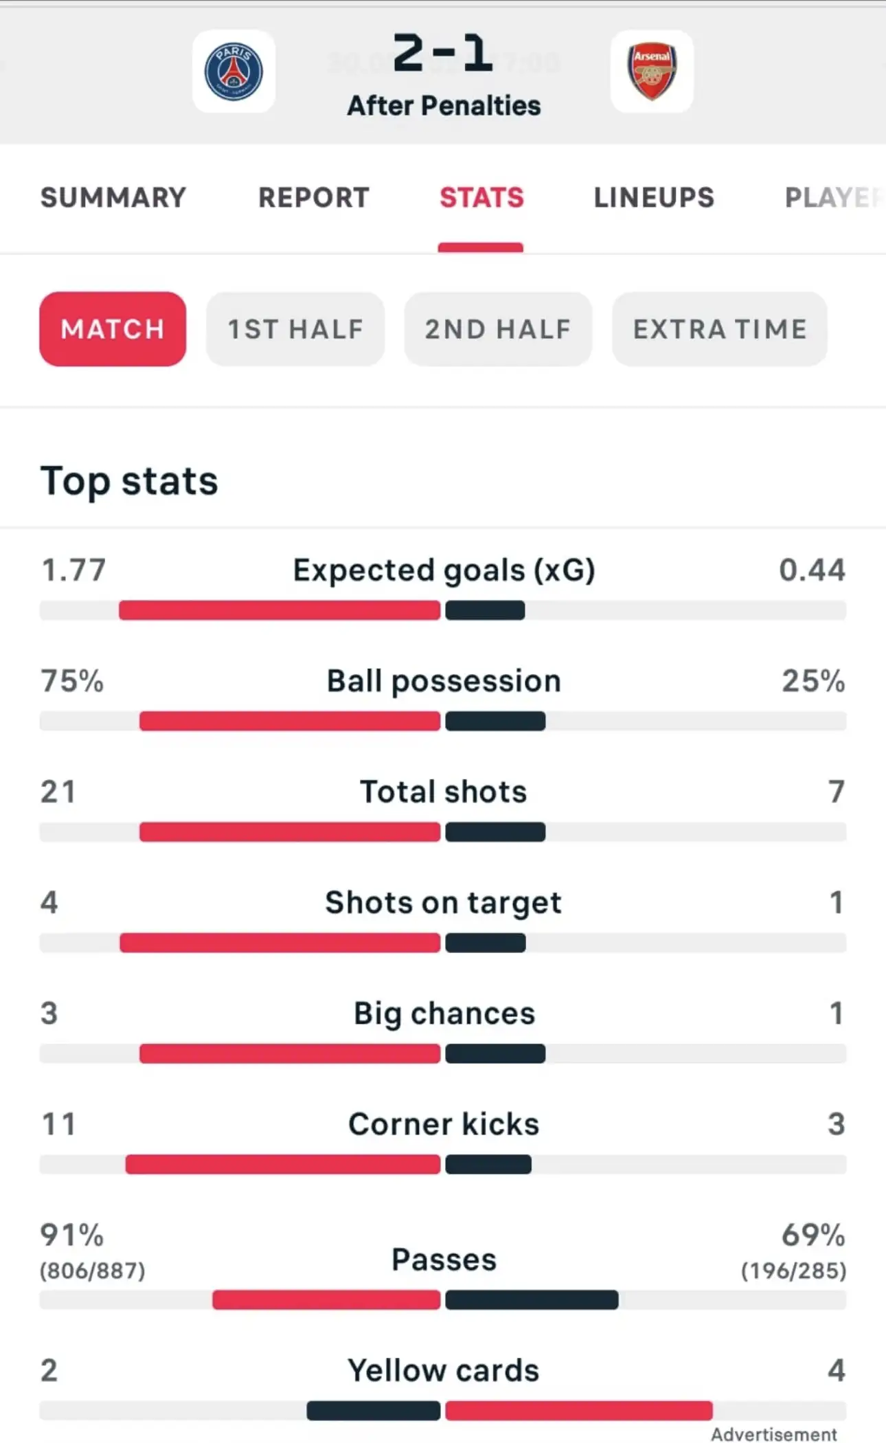The width and height of the screenshot is (886, 1443).
Task: Switch to the Report tab
Action: pyautogui.click(x=314, y=198)
